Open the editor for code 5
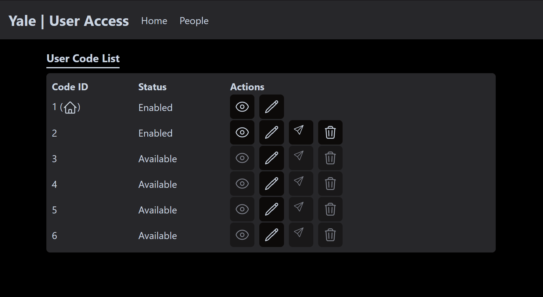543x297 pixels. tap(271, 209)
